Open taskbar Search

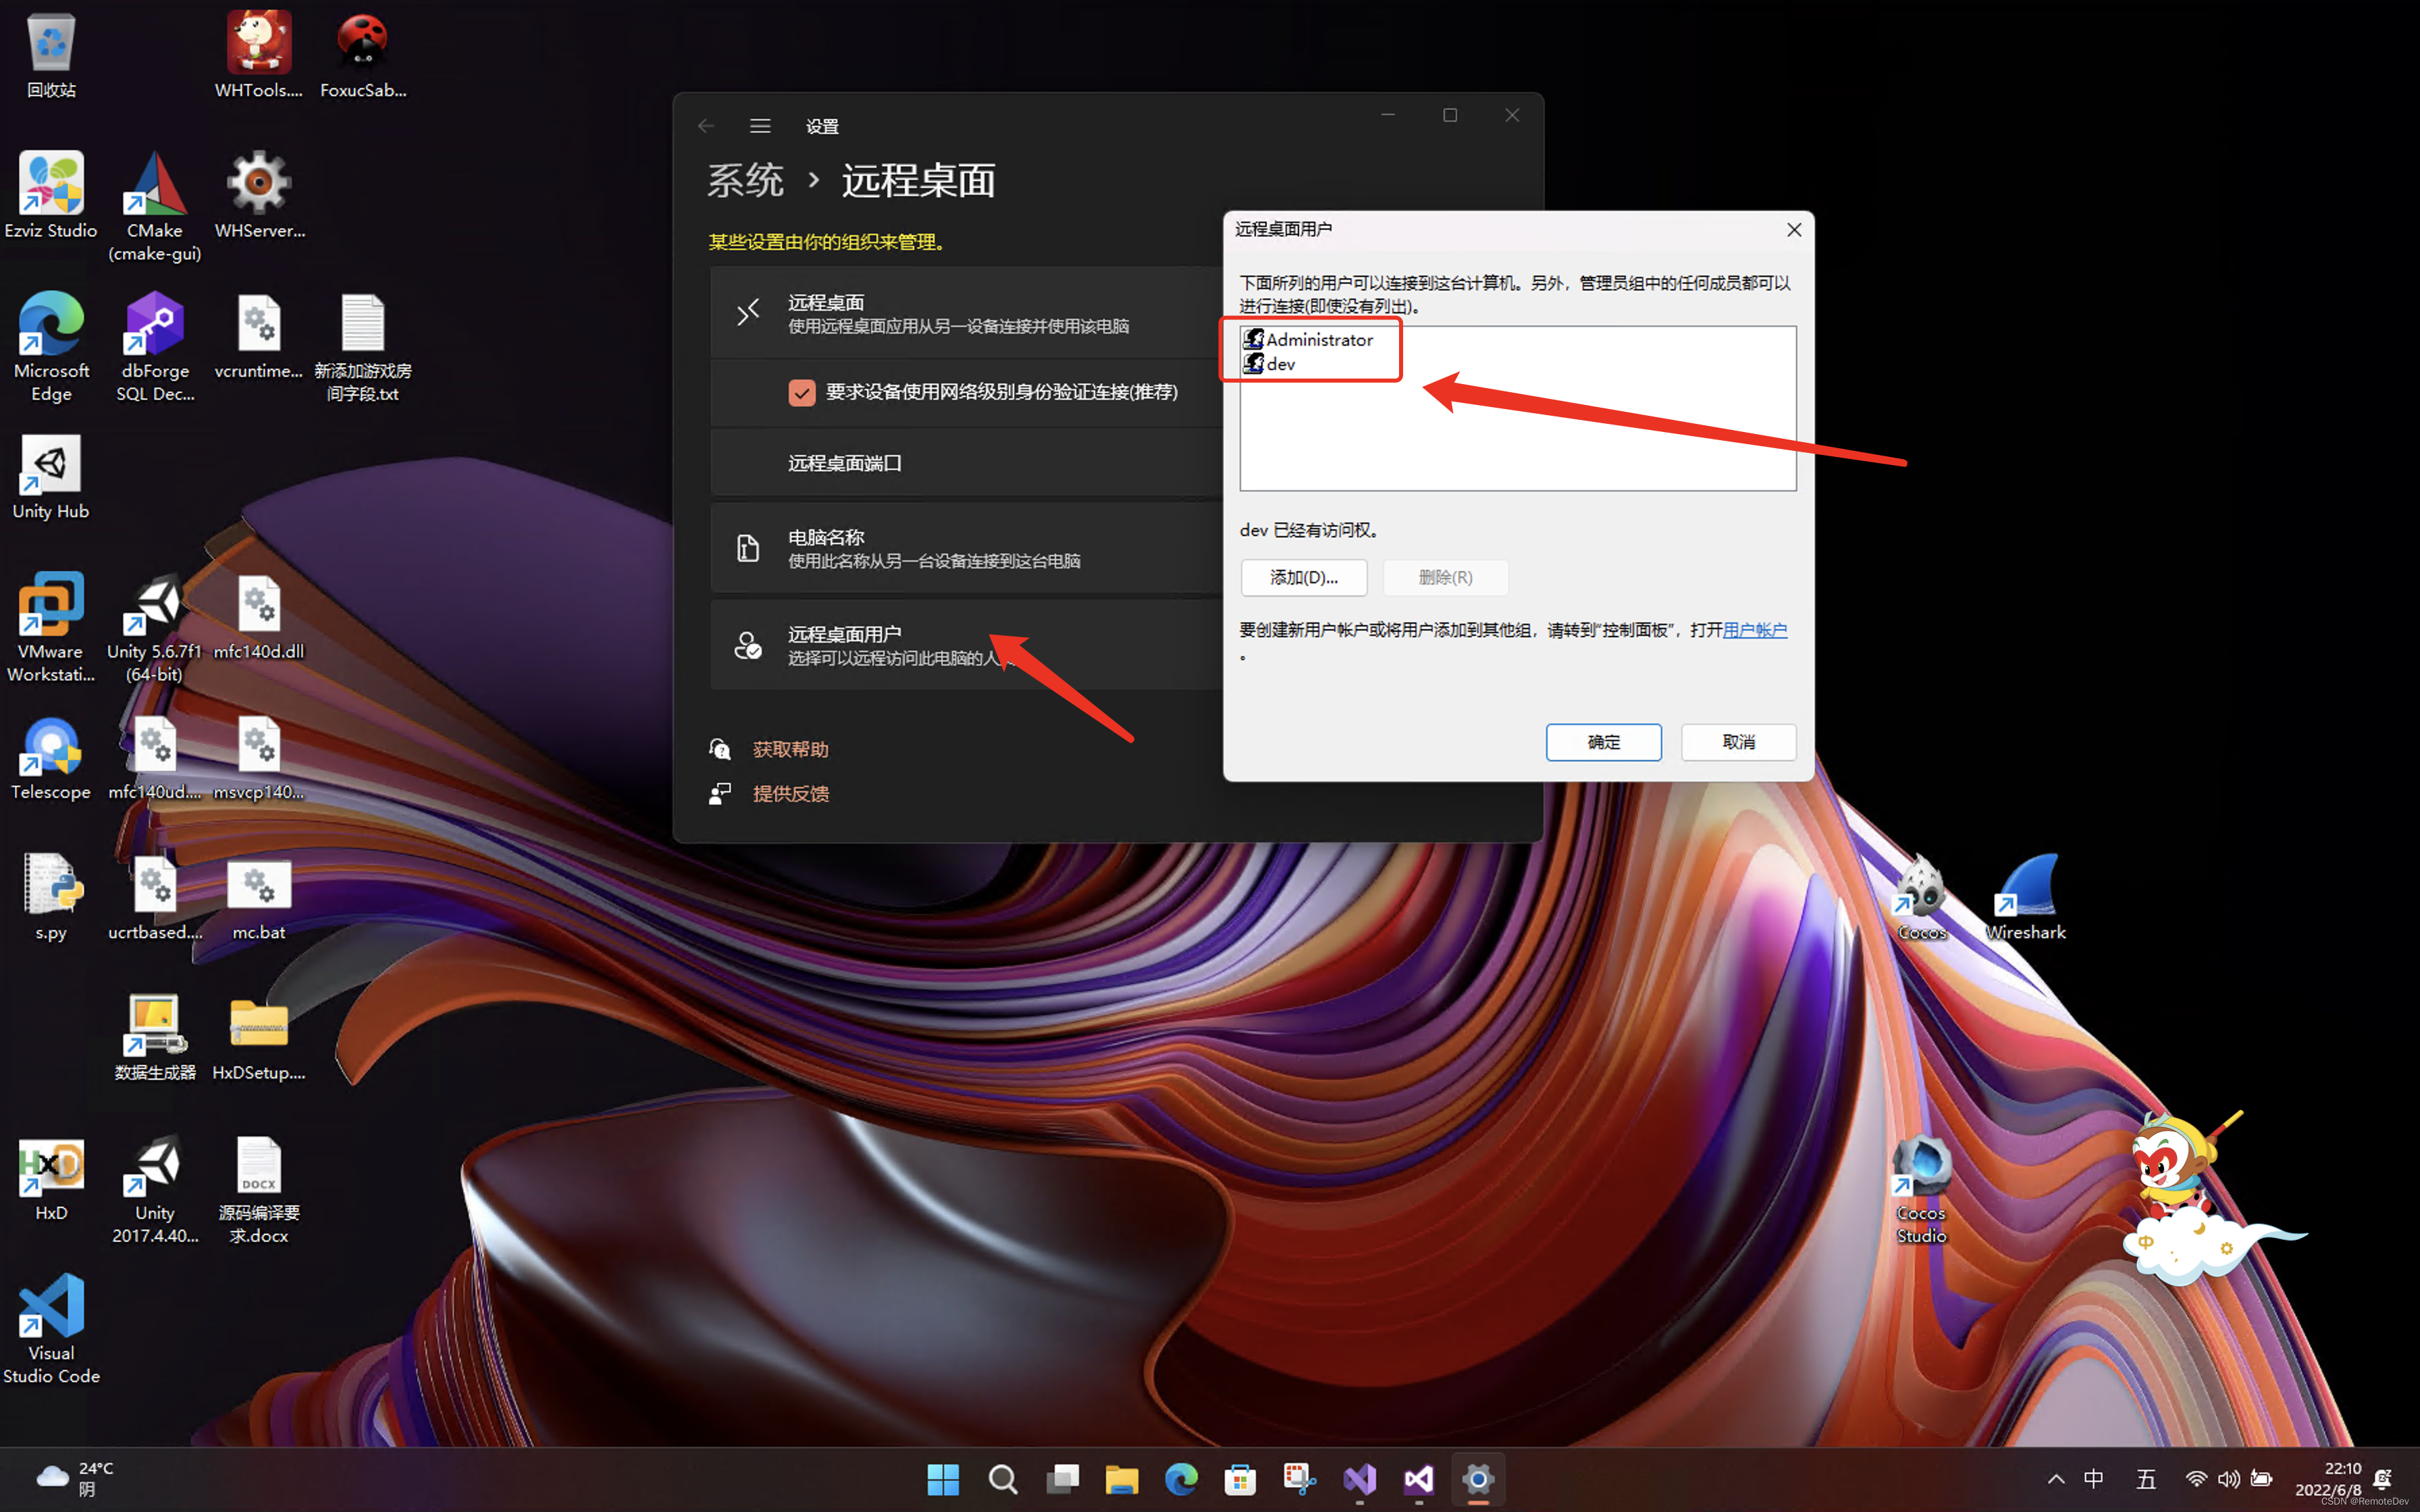1002,1479
